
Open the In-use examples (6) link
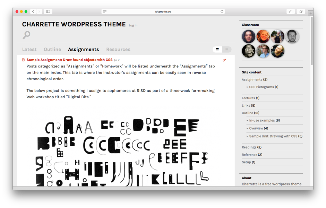tap(265, 120)
